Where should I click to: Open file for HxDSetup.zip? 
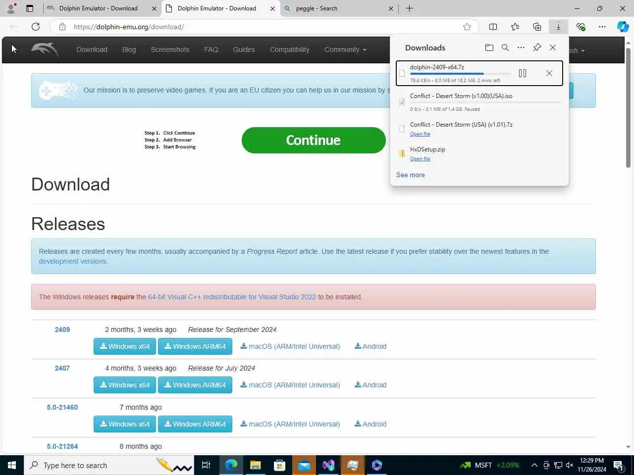click(x=420, y=159)
